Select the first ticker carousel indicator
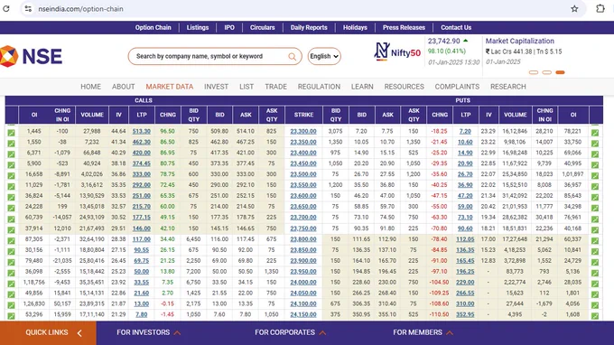Image resolution: width=614 pixels, height=345 pixels. (x=534, y=72)
